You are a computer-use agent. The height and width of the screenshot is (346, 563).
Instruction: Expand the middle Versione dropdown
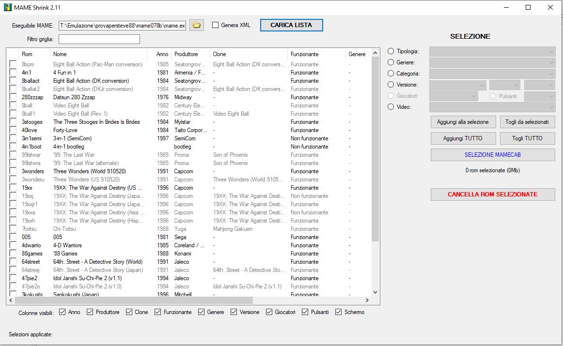click(x=504, y=85)
